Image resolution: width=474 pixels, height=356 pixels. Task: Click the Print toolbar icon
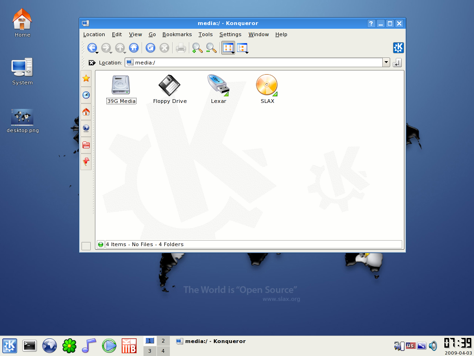(x=181, y=47)
